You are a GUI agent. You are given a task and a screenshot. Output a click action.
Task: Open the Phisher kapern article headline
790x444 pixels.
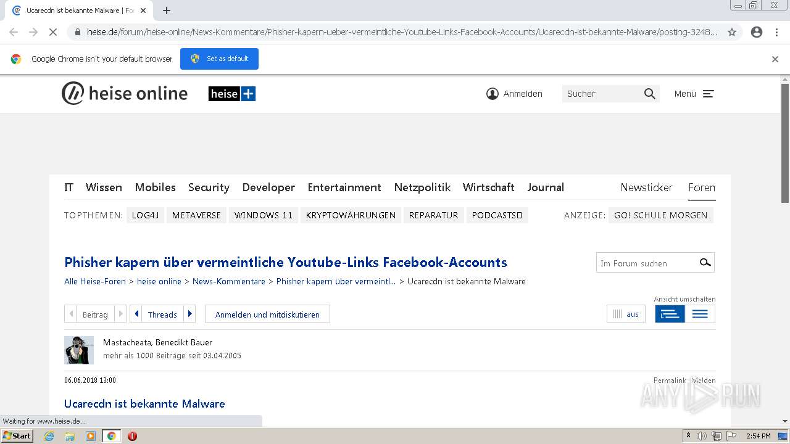(286, 262)
